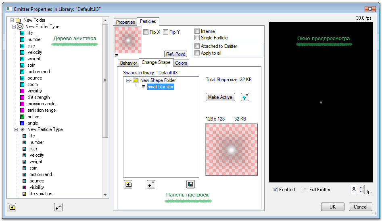This screenshot has height=221, width=382.
Task: Click the New Particle Type star icon
Action: (22, 129)
